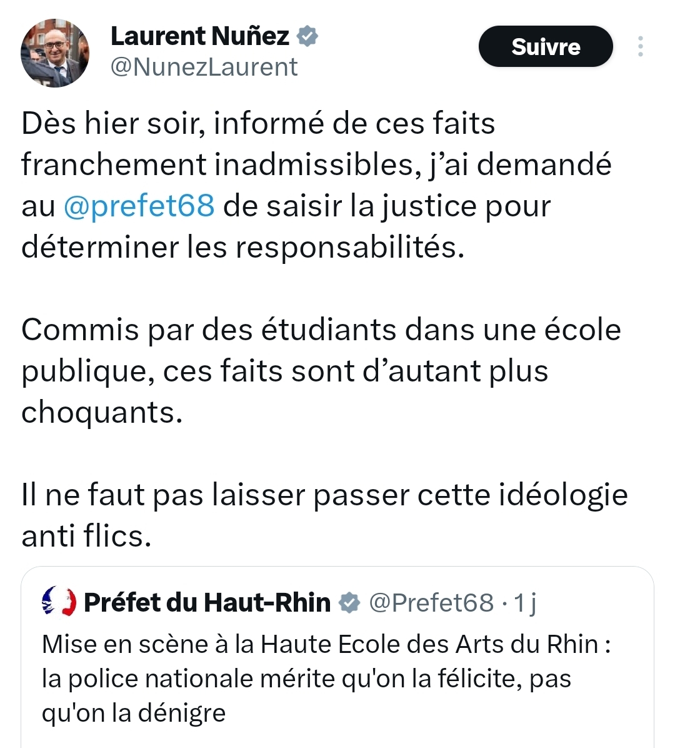Open the Préfet du Haut-Rhin account name
The image size is (675, 748).
pos(207,602)
